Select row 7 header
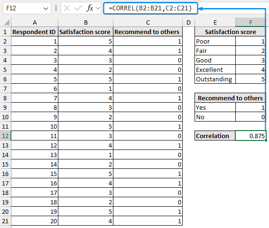The height and width of the screenshot is (228, 269). coord(5,89)
